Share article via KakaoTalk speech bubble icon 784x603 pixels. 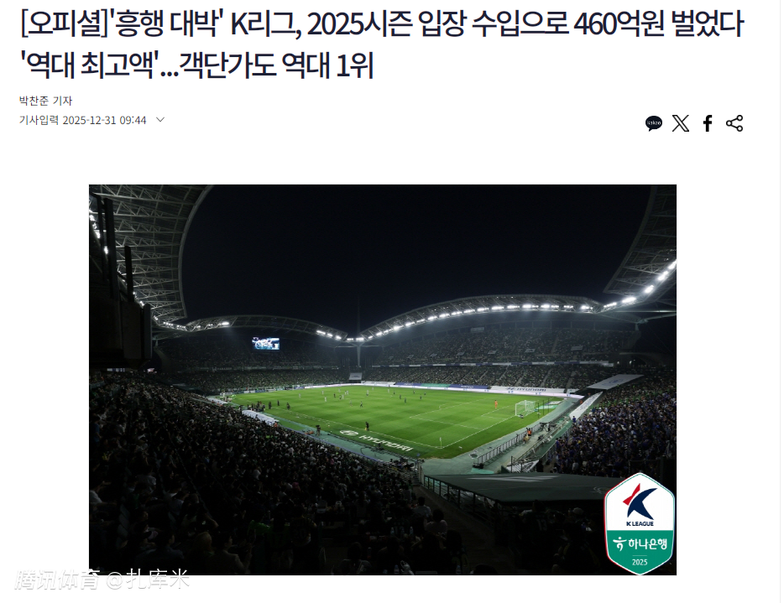pos(654,123)
